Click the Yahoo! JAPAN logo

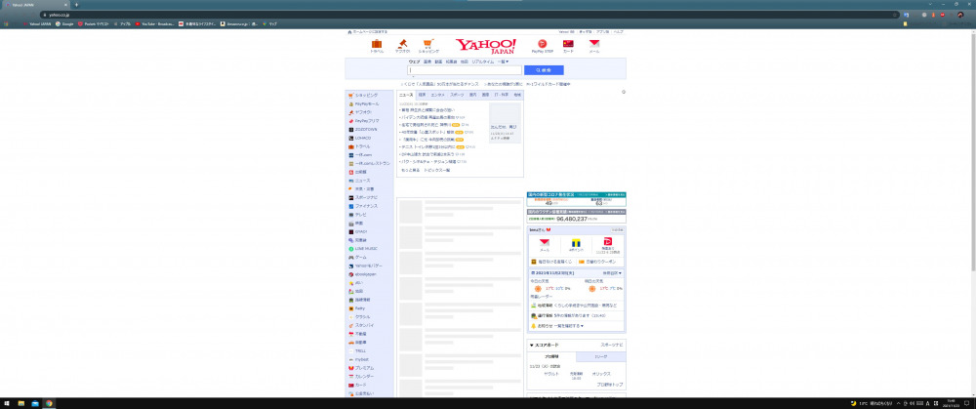485,46
